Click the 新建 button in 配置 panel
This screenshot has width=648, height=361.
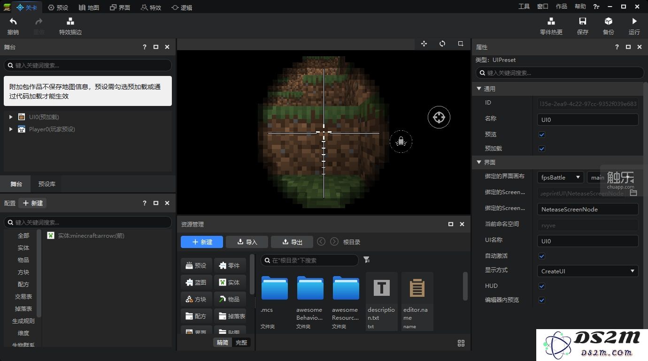pyautogui.click(x=32, y=203)
